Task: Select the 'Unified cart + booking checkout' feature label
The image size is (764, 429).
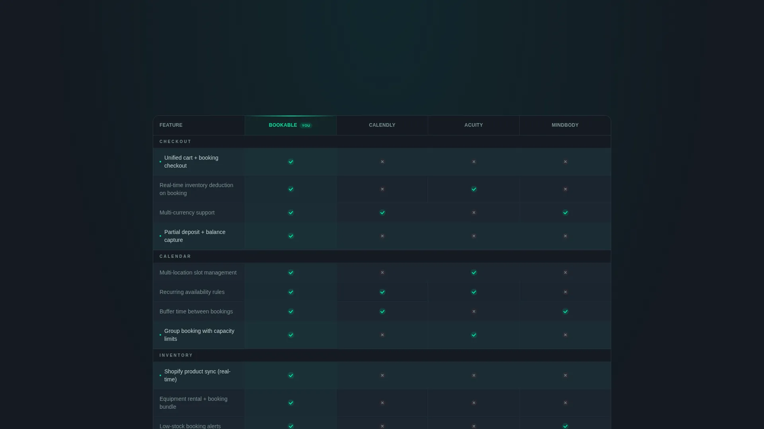Action: (191, 162)
